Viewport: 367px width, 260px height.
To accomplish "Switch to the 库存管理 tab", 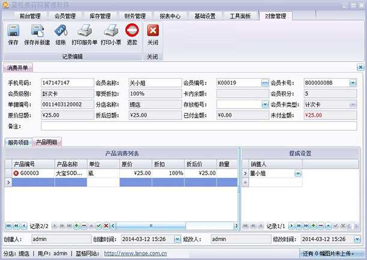I will (x=100, y=16).
